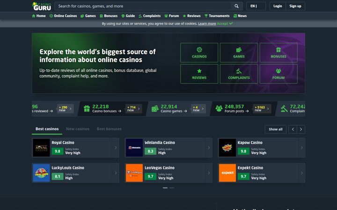Open the REVIEWS tile in hero banner
Screen dimensions: 337x210
tap(199, 74)
